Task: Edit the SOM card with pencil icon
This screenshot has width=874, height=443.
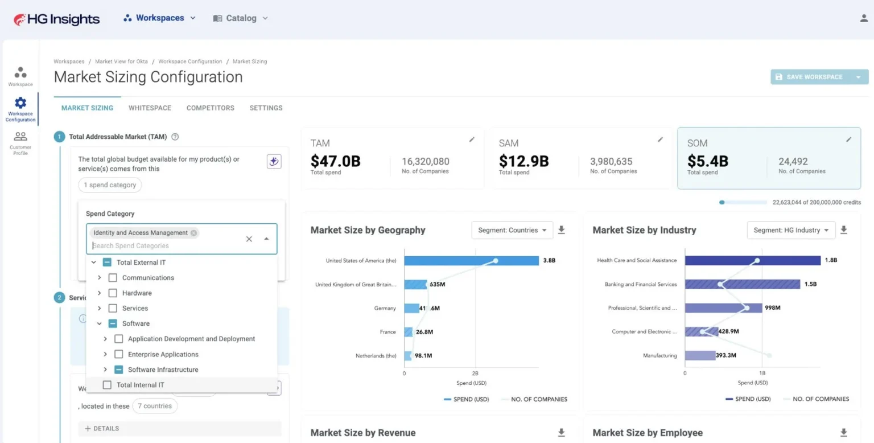Action: [x=849, y=140]
